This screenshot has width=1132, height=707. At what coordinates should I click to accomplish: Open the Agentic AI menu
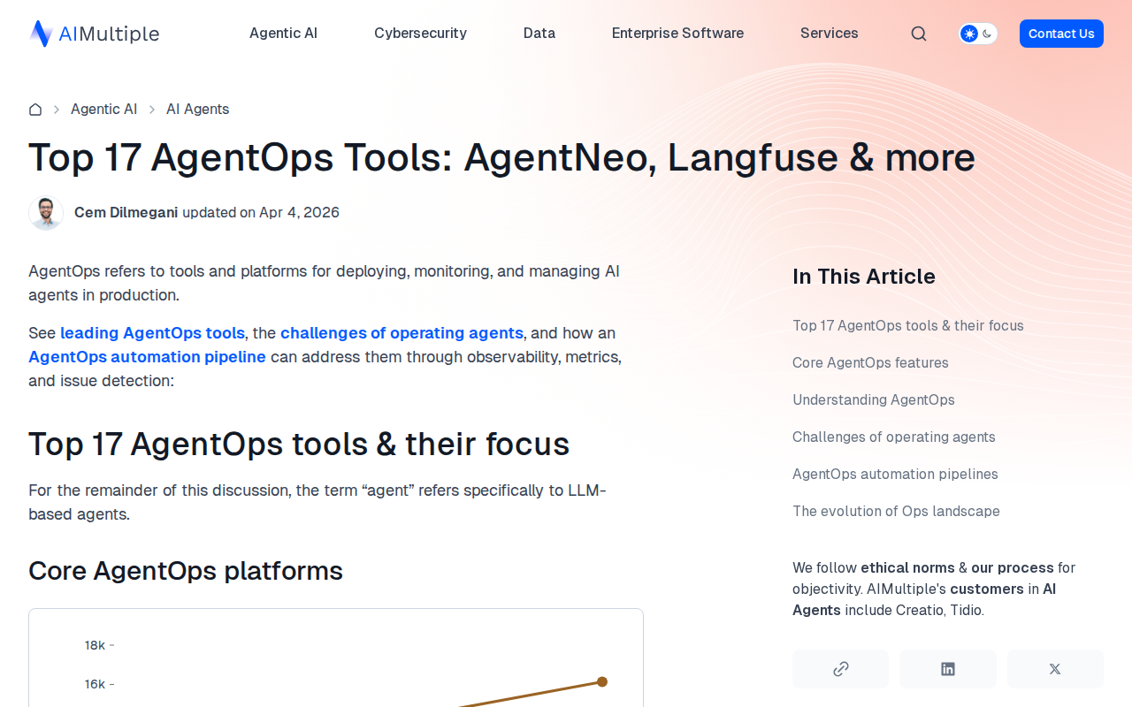(283, 34)
